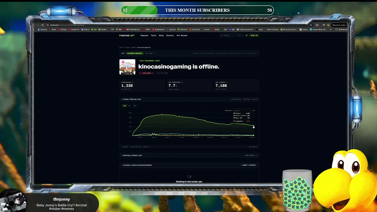This screenshot has width=377, height=212.
Task: Click the site theme toggle icon beside Sign In
Action: [x=247, y=35]
